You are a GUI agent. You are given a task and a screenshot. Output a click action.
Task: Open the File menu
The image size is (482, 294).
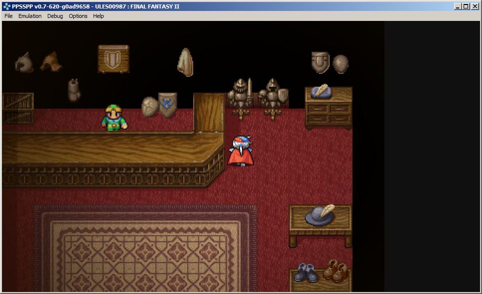8,16
